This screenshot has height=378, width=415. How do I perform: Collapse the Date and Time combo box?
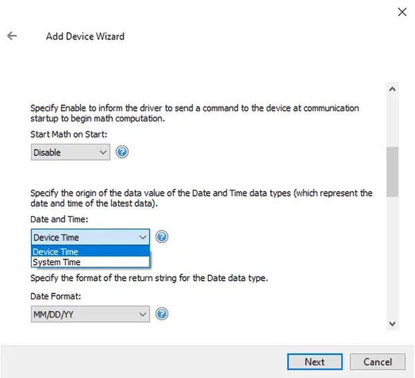[x=90, y=237]
